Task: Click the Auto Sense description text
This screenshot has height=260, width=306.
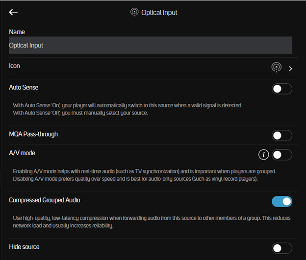Action: tap(127, 109)
